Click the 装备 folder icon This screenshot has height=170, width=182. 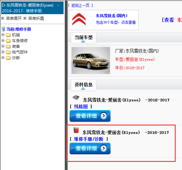tap(8, 46)
